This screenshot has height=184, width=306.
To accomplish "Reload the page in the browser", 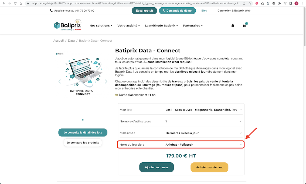I will [15, 4].
